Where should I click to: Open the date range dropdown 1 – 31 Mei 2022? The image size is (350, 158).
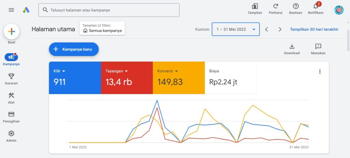[x=235, y=29]
